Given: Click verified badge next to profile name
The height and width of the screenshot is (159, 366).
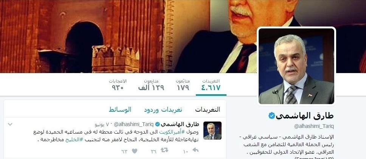Looking at the screenshot, I should pyautogui.click(x=272, y=115).
